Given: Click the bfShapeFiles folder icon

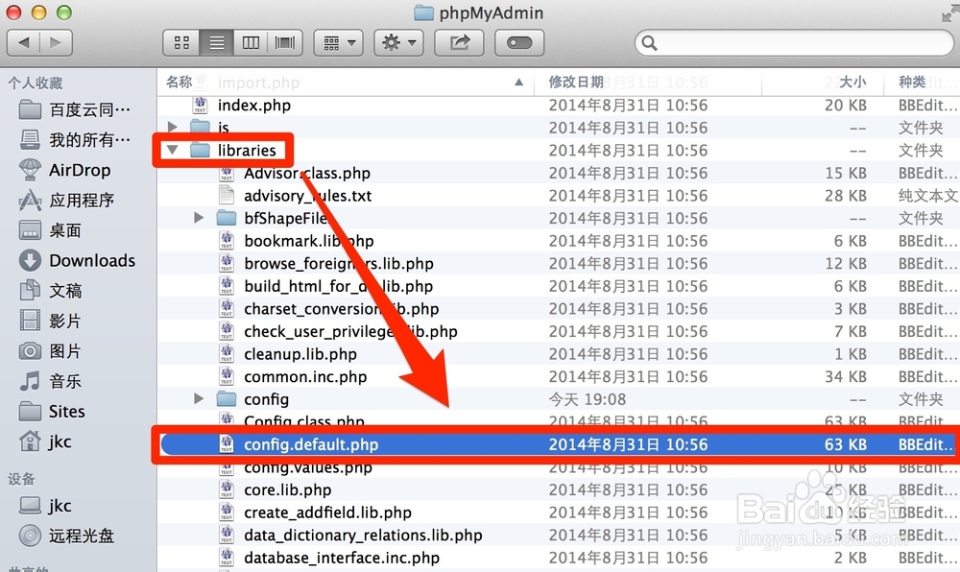Looking at the screenshot, I should coord(227,218).
